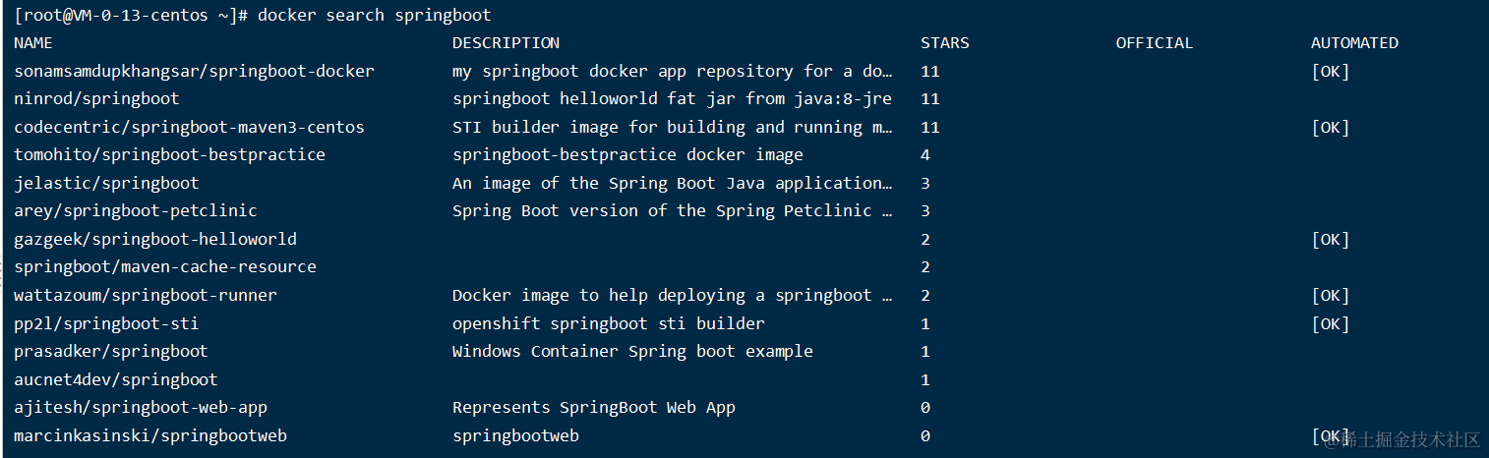
Task: Select the ninrod/springboot entry
Action: click(x=96, y=99)
